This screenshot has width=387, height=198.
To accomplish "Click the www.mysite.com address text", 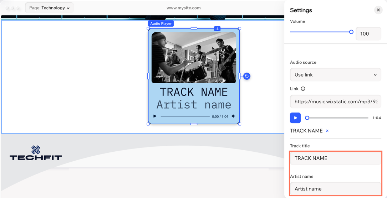I will click(x=184, y=8).
